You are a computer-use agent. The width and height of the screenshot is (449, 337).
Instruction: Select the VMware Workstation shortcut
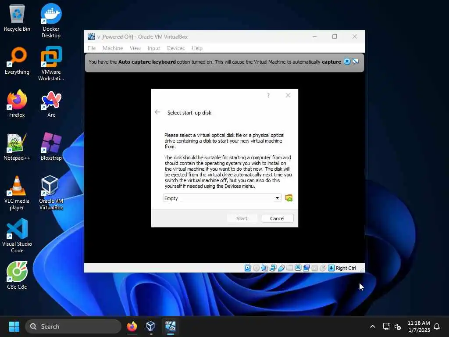click(51, 64)
